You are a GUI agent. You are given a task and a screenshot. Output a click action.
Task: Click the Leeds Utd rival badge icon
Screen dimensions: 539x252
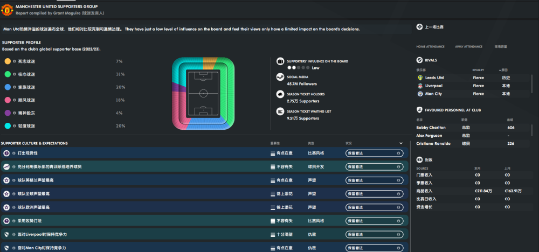click(420, 78)
